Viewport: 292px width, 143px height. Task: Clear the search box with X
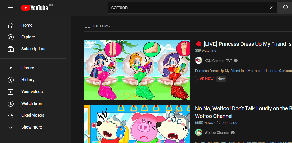pos(271,8)
